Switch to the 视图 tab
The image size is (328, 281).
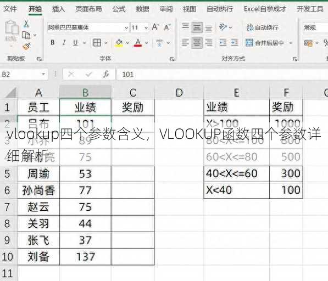pos(190,9)
